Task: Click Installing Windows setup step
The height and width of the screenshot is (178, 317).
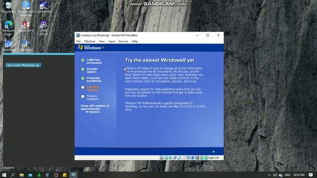Action: click(90, 89)
